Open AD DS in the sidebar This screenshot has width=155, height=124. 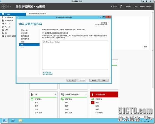pyautogui.click(x=7, y=27)
